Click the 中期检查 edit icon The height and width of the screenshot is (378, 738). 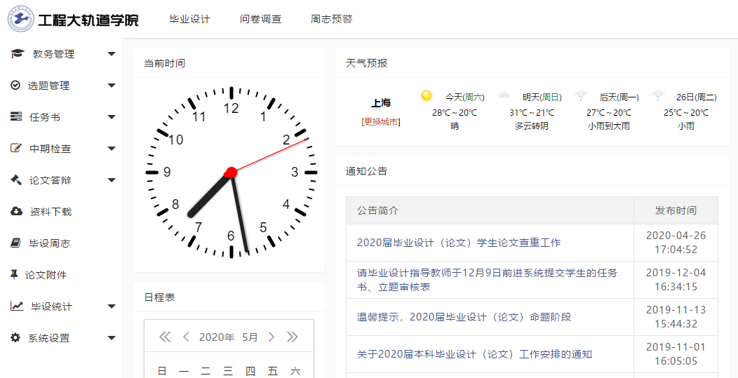pyautogui.click(x=16, y=148)
